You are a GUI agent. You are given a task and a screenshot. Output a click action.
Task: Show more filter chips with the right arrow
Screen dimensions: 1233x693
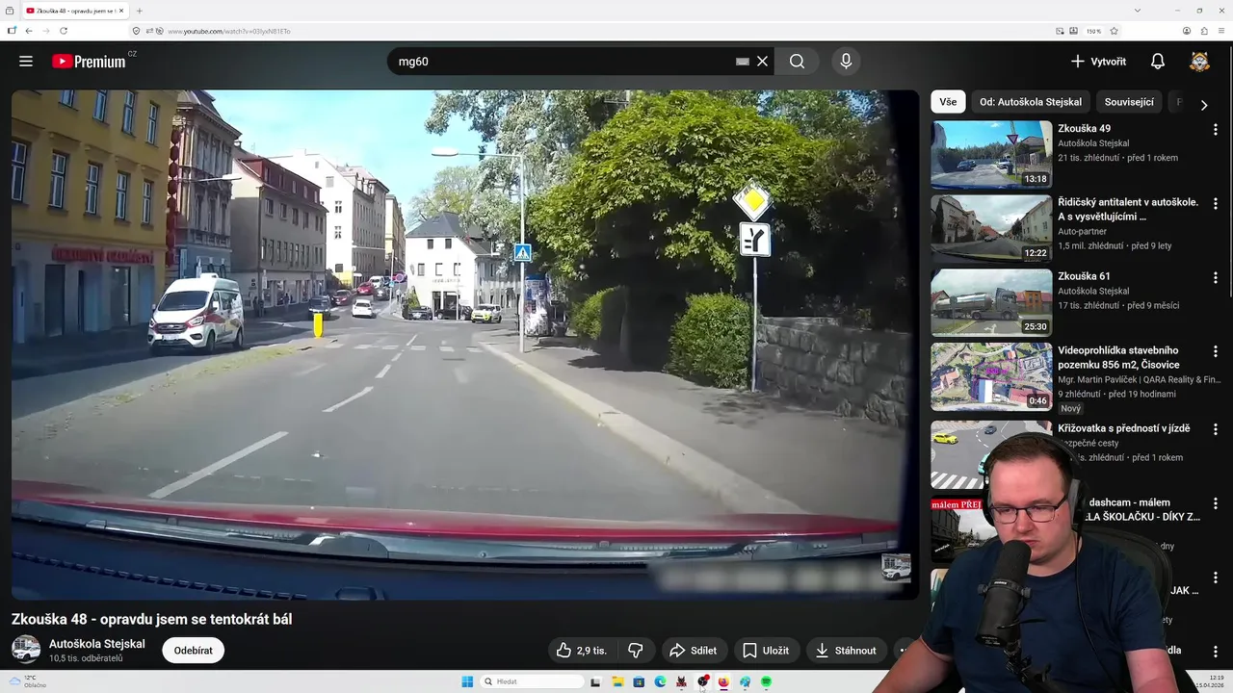pos(1203,105)
